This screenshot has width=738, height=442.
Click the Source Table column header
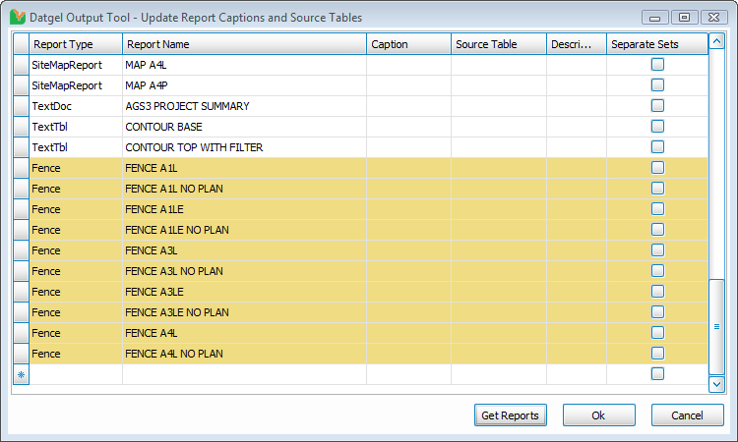499,44
